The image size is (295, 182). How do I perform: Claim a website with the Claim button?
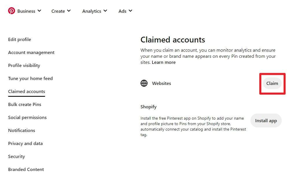click(272, 83)
